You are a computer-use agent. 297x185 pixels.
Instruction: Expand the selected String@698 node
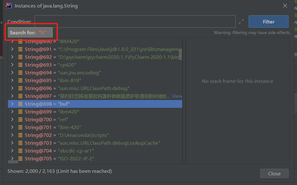pos(12,104)
